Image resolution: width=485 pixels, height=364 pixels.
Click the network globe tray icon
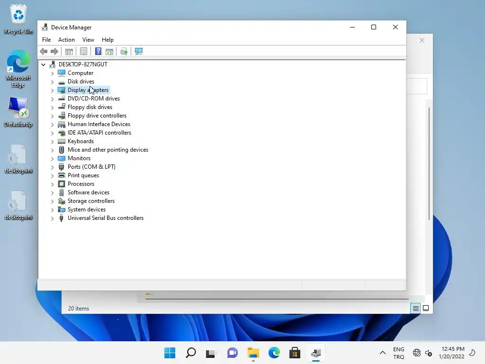[x=417, y=353]
